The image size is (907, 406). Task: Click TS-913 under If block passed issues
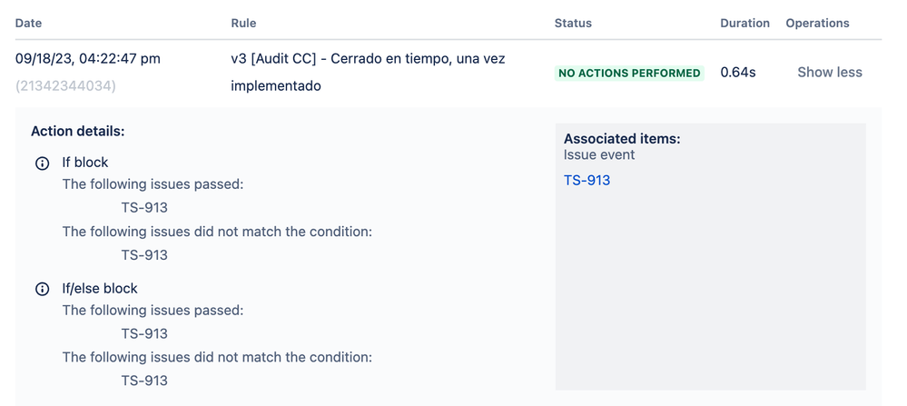(144, 208)
